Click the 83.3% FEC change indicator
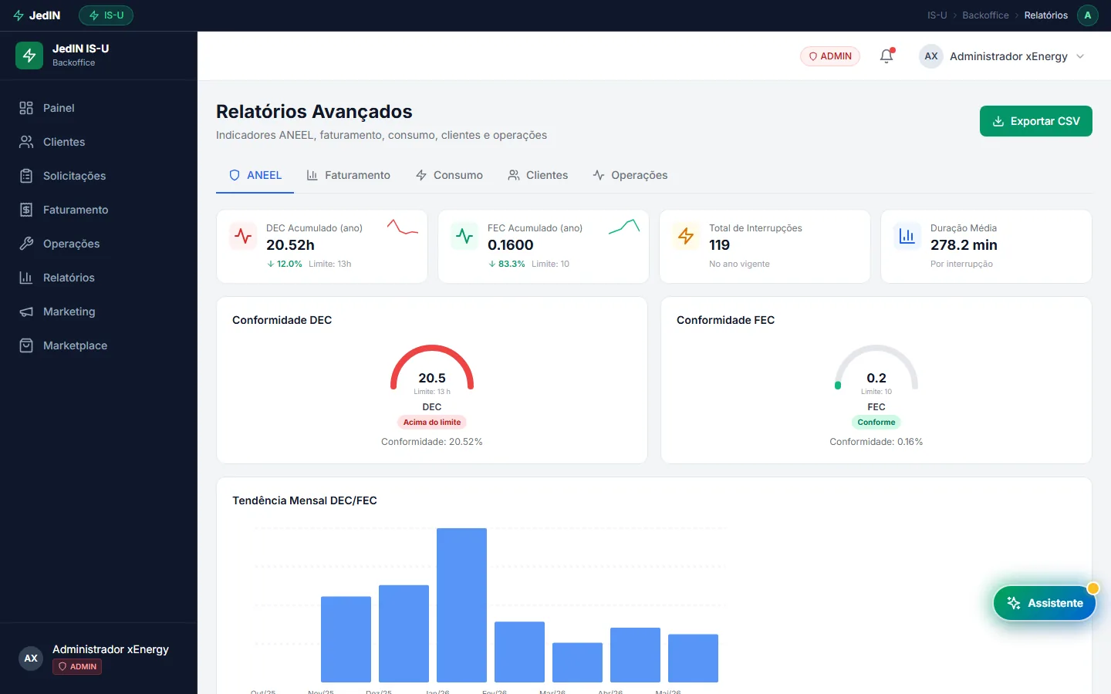Viewport: 1111px width, 694px height. tap(507, 264)
